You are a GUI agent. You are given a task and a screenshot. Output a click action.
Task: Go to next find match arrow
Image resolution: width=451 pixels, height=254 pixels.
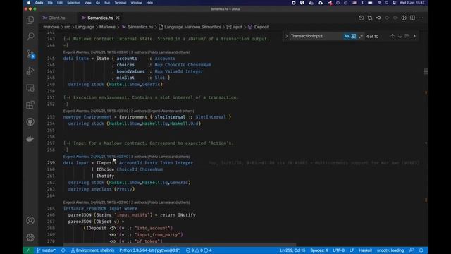point(400,36)
